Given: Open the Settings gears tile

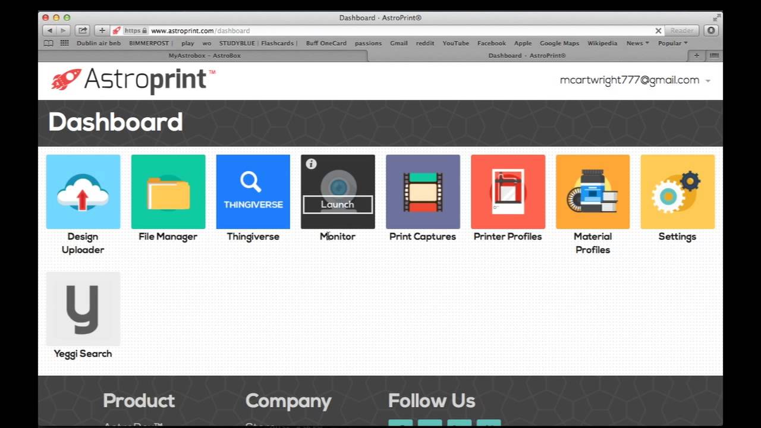Looking at the screenshot, I should click(x=678, y=191).
